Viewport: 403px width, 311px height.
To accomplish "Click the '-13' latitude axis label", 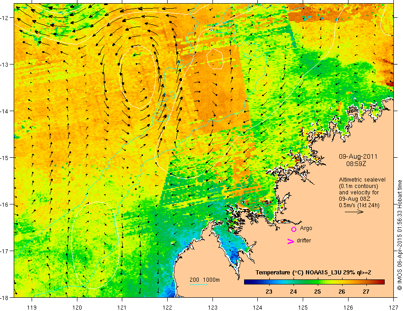I will (5, 64).
